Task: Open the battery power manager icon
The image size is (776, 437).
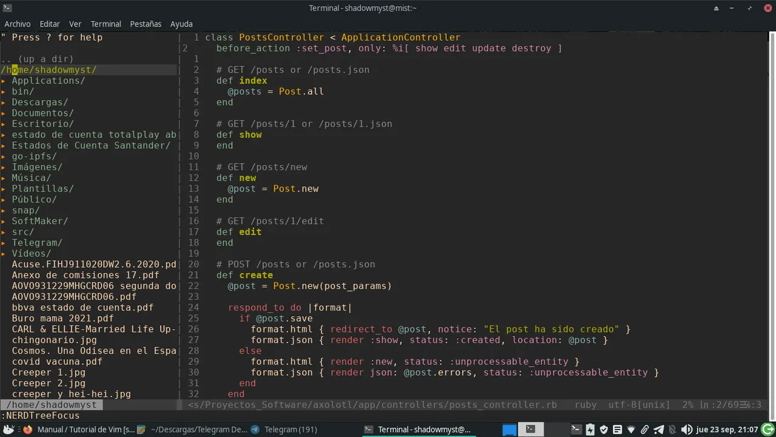Action: pos(590,430)
